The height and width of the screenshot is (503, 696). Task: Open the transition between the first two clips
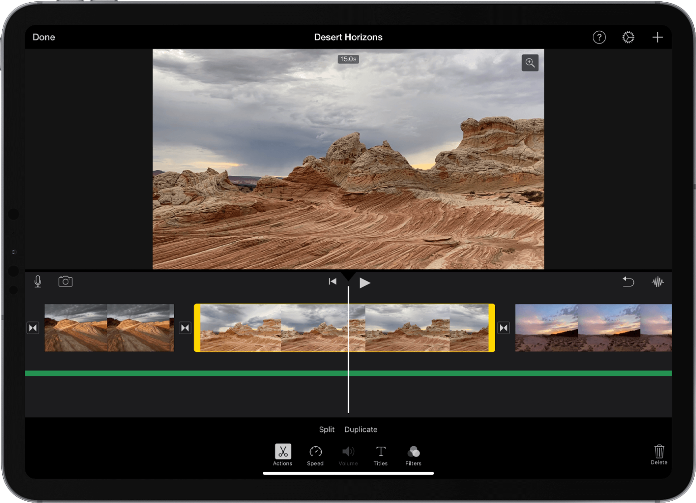click(184, 327)
